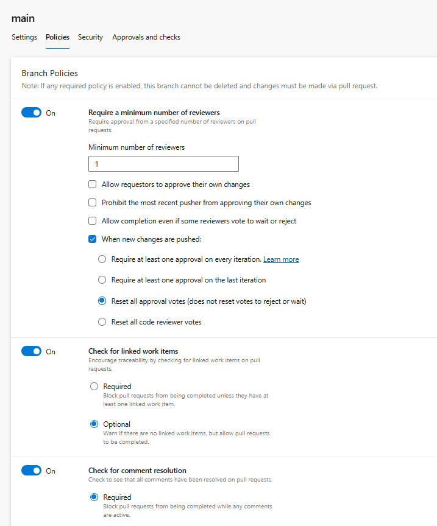Choose Reset all approval votes option
Screen dimensions: 437x526
102,301
